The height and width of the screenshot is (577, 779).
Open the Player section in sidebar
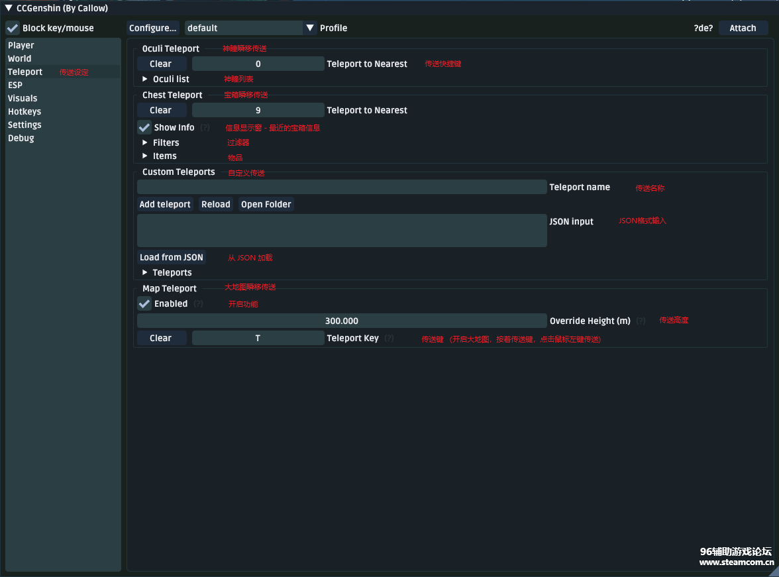coord(21,45)
